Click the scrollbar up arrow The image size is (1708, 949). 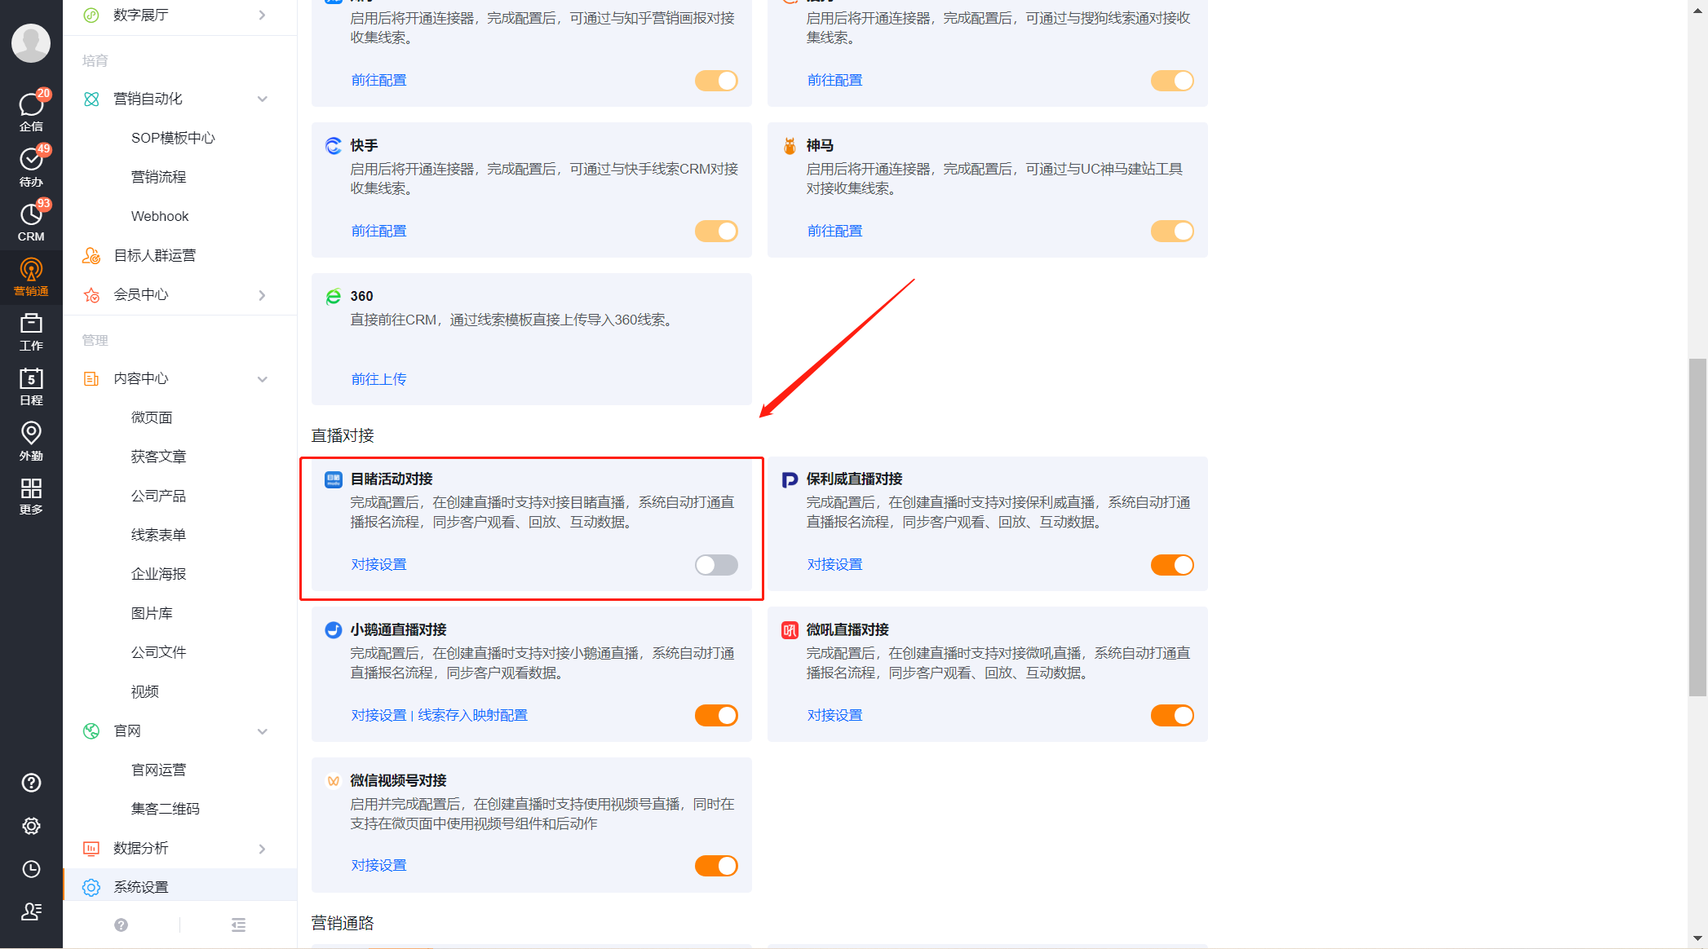(1697, 10)
